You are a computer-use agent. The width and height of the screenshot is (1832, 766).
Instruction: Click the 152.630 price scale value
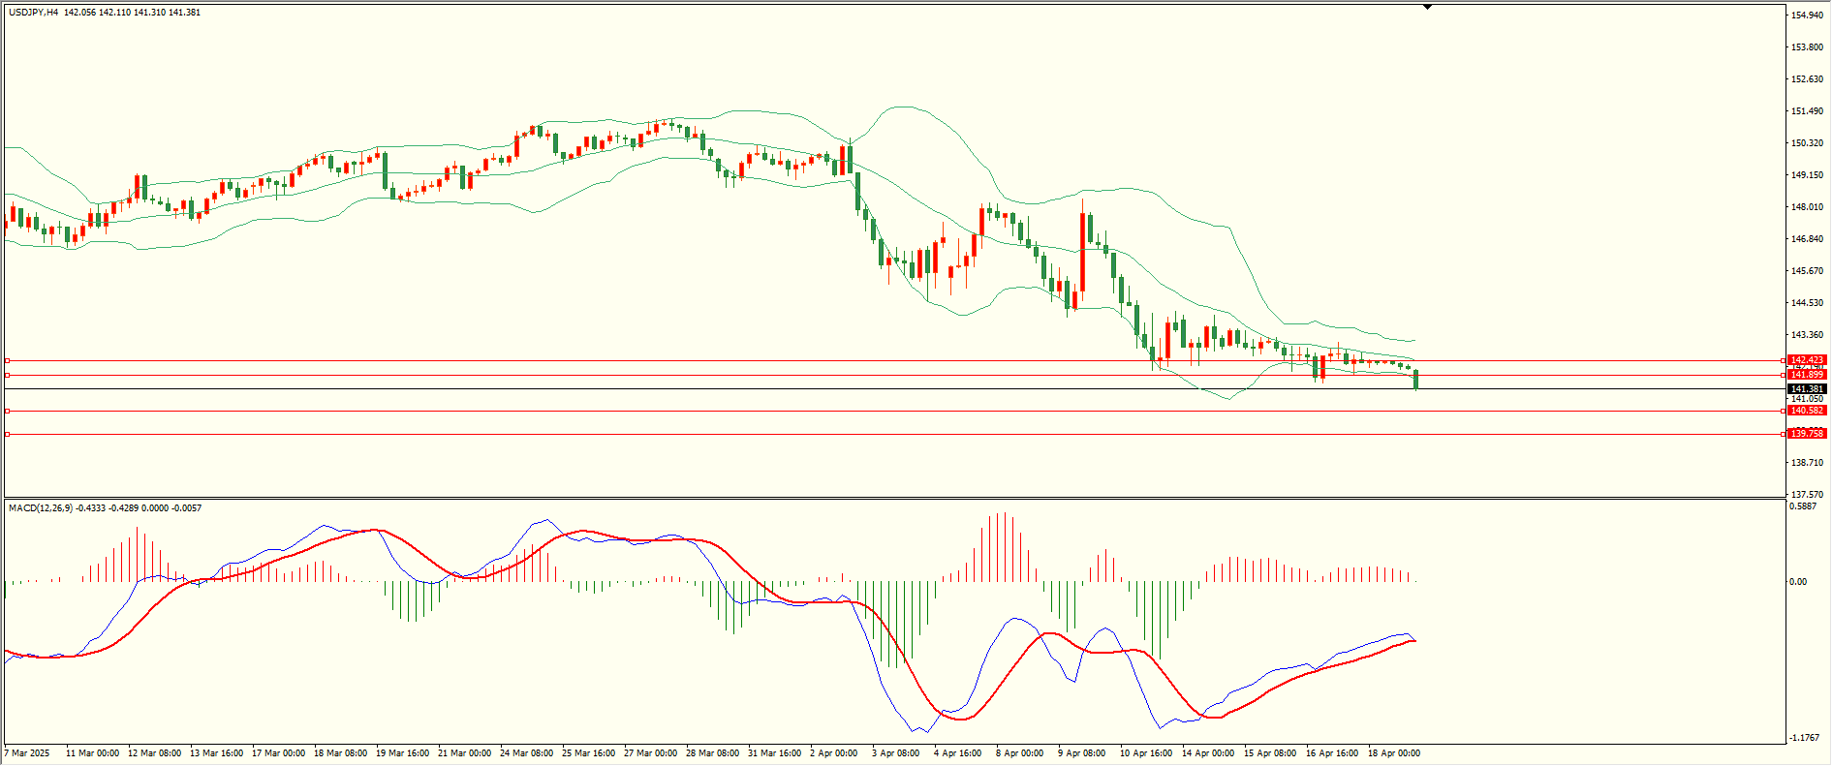click(x=1807, y=79)
